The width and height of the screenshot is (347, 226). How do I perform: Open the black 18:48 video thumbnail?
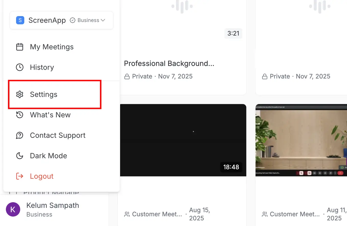(183, 140)
